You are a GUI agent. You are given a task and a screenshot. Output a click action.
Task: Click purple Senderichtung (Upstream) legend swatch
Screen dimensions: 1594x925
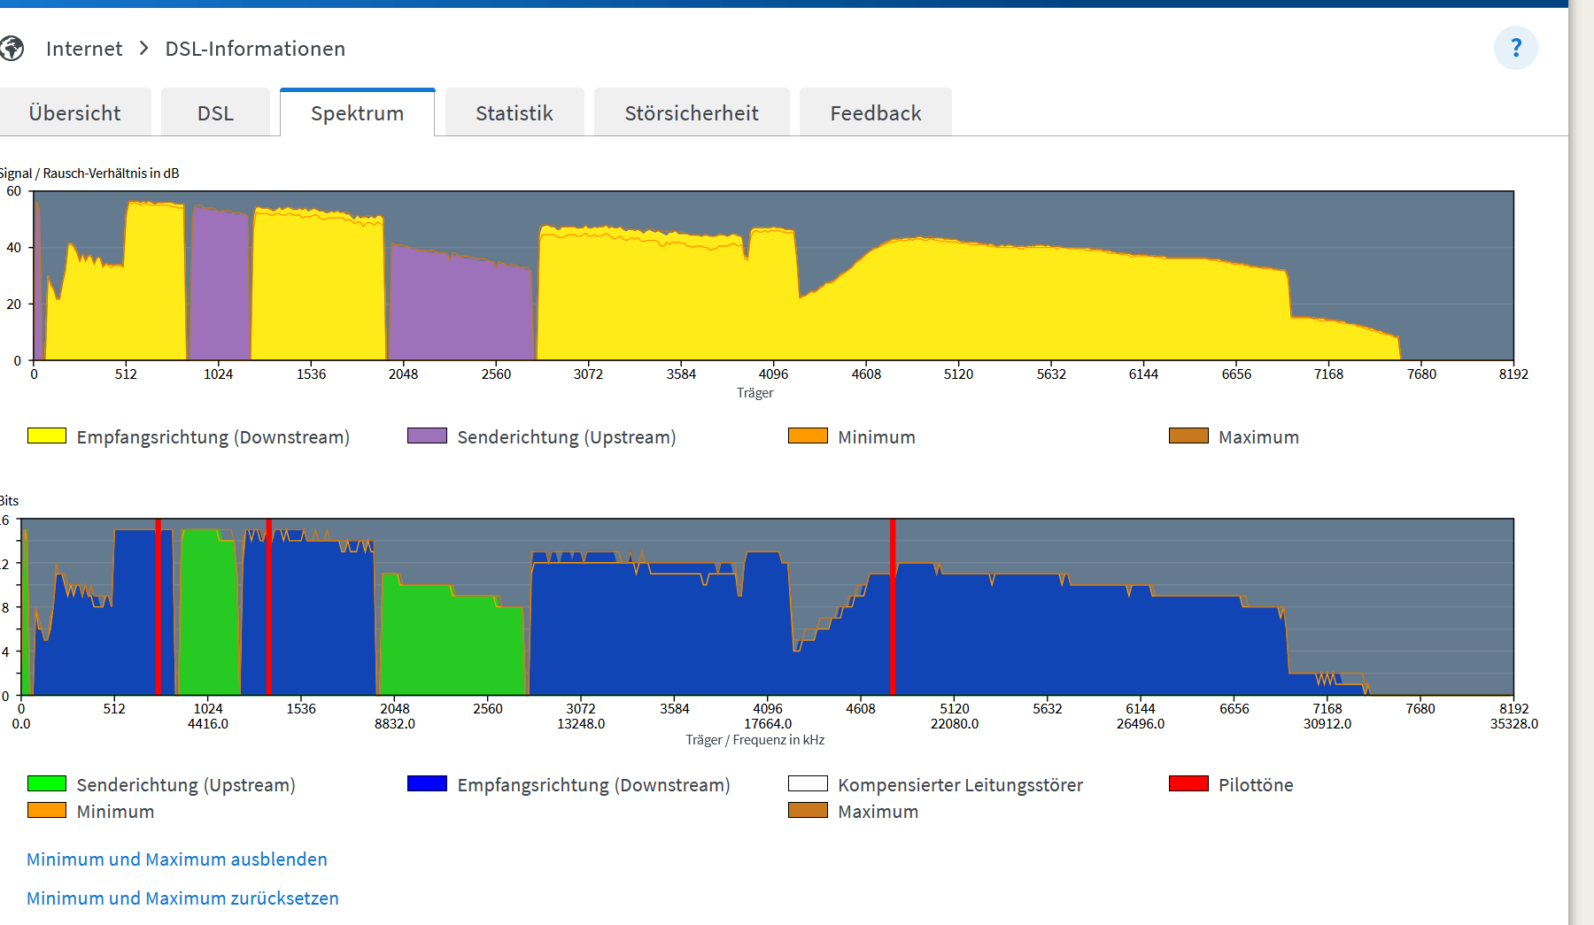427,436
